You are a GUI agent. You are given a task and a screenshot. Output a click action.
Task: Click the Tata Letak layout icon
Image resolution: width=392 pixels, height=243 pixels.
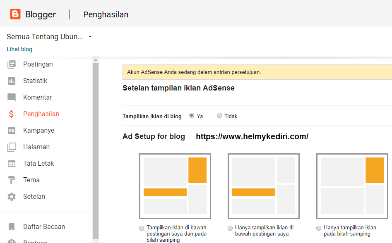point(12,163)
